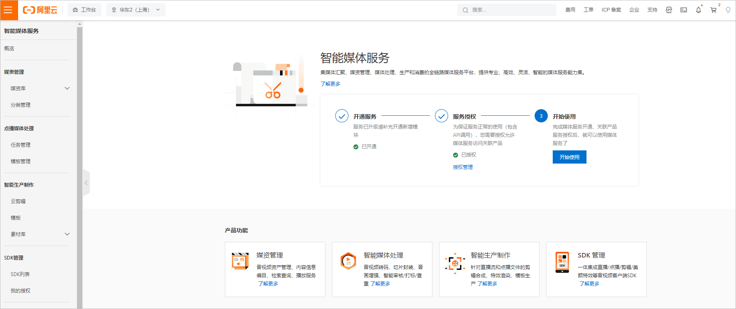
Task: Click the 产品功能 section heading
Action: [x=236, y=230]
